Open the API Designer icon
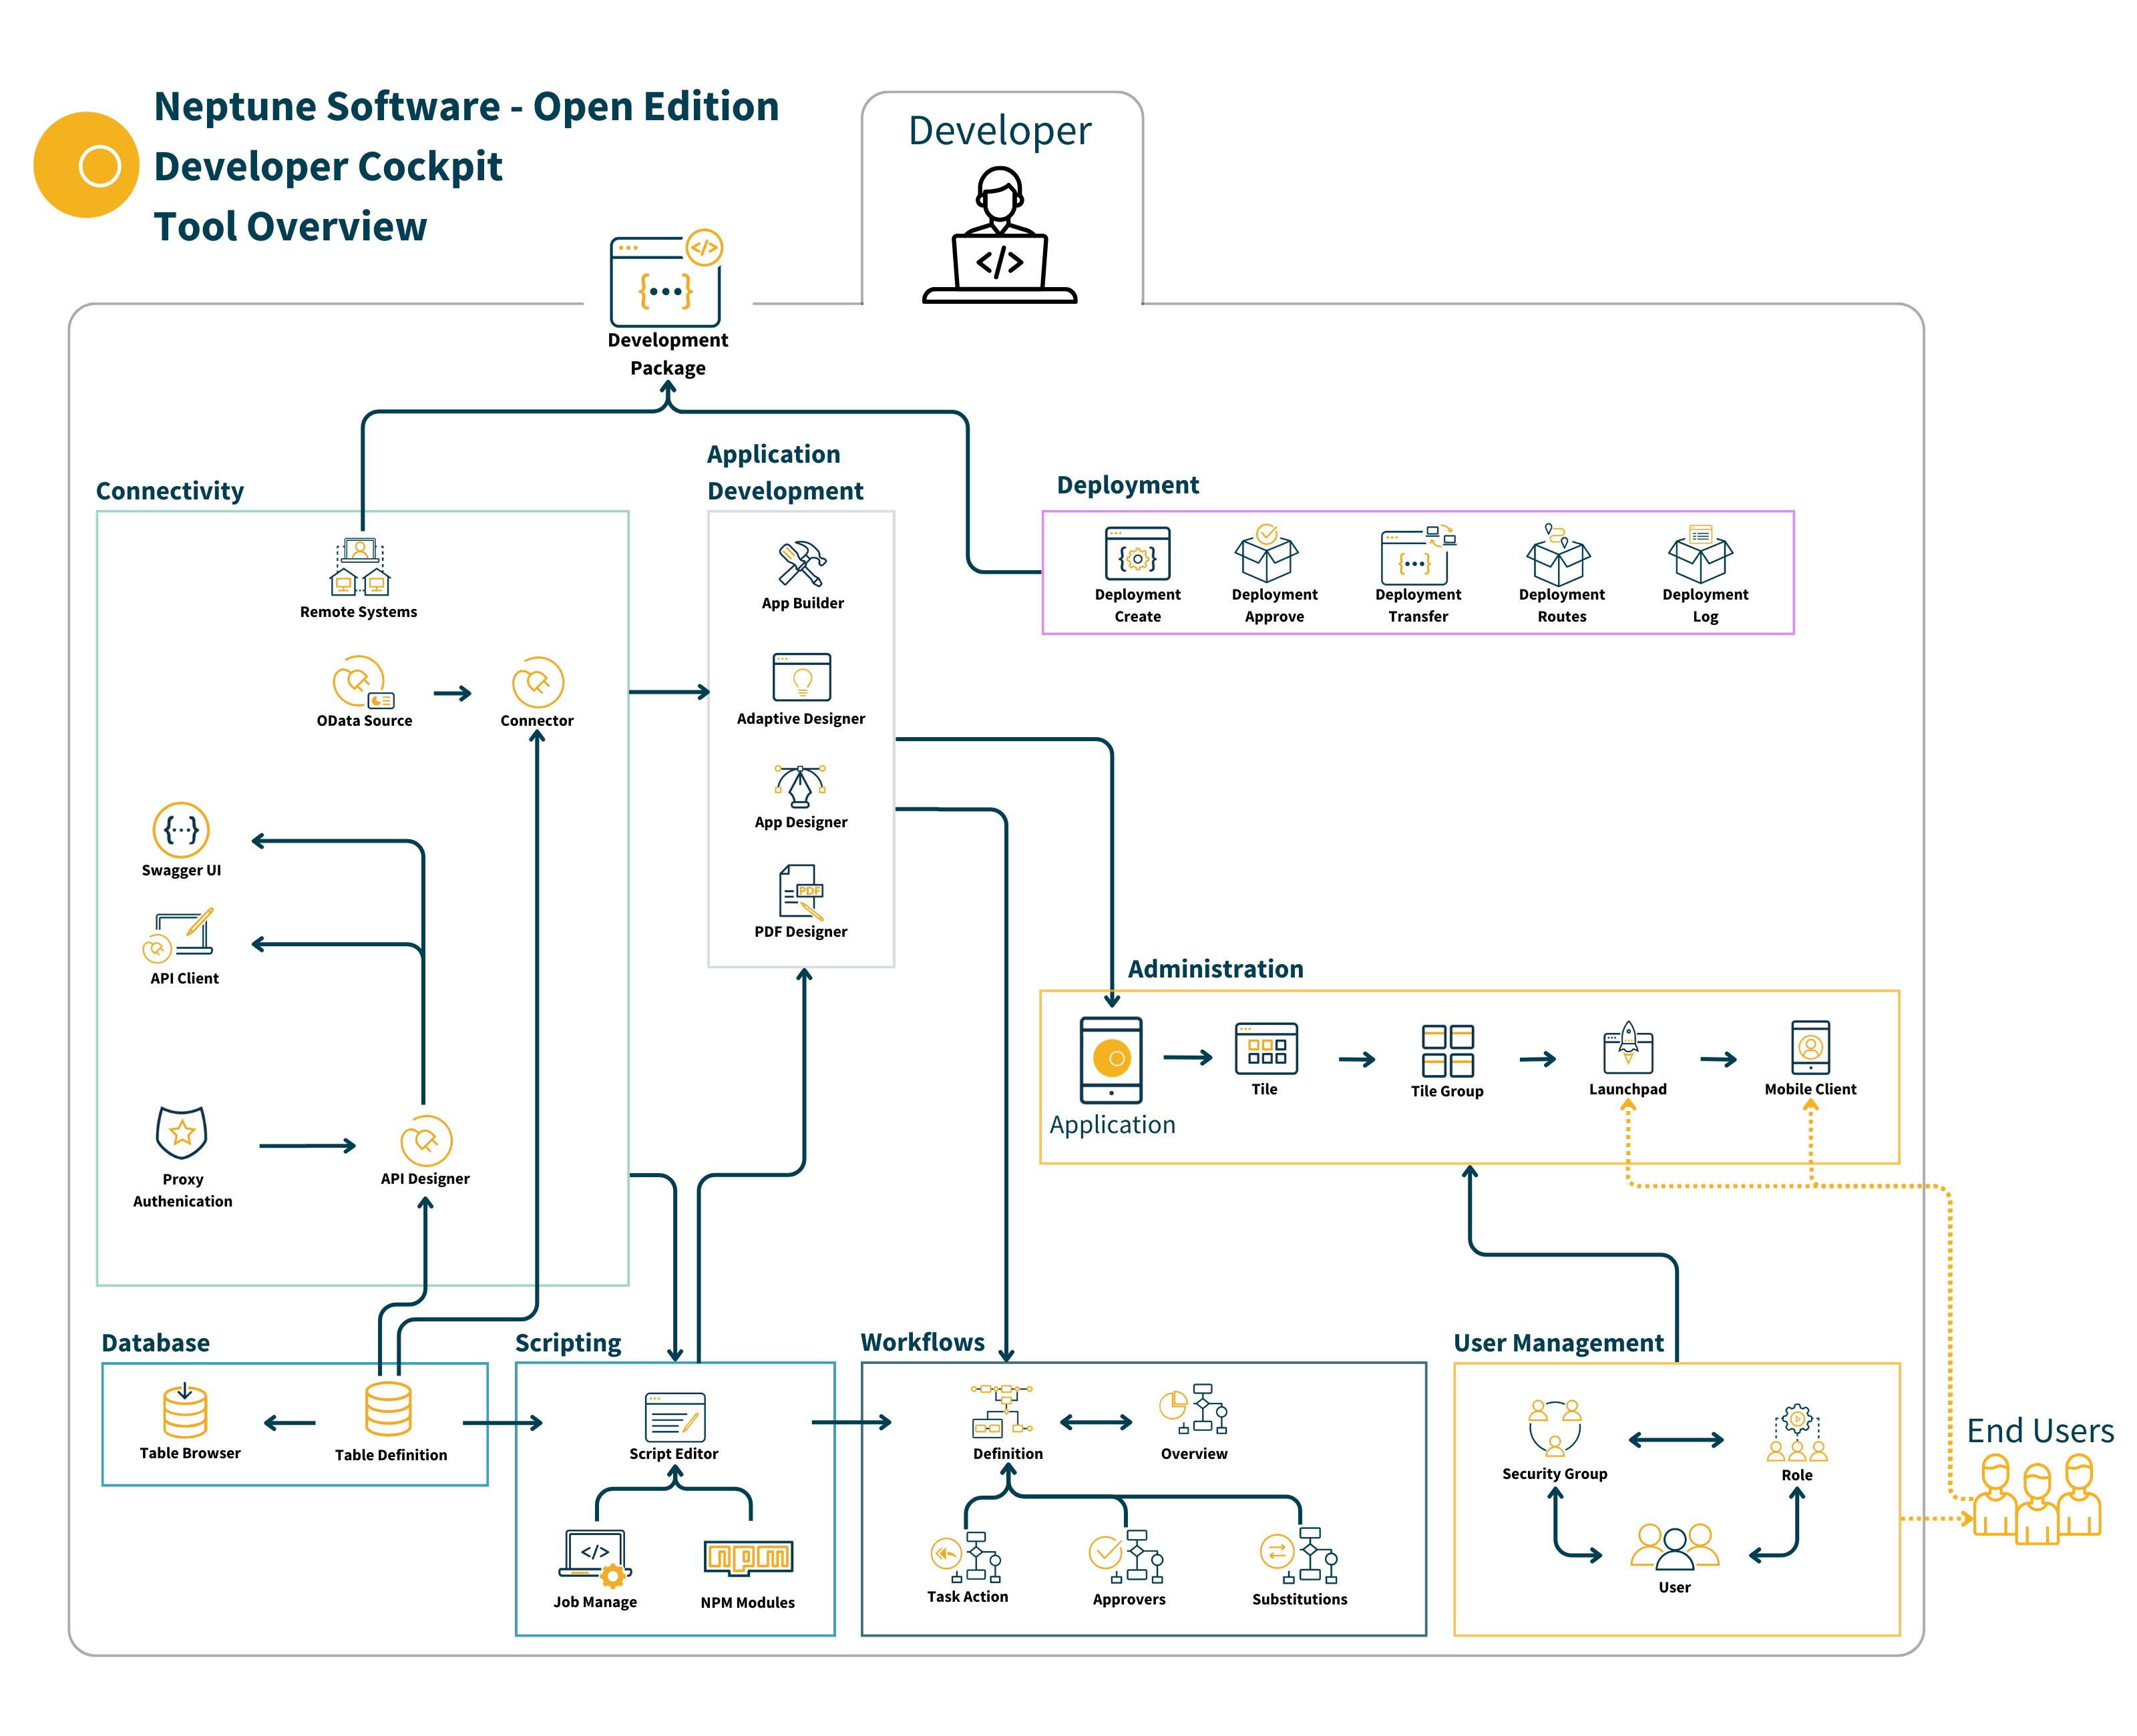The width and height of the screenshot is (2137, 1736). (426, 1140)
